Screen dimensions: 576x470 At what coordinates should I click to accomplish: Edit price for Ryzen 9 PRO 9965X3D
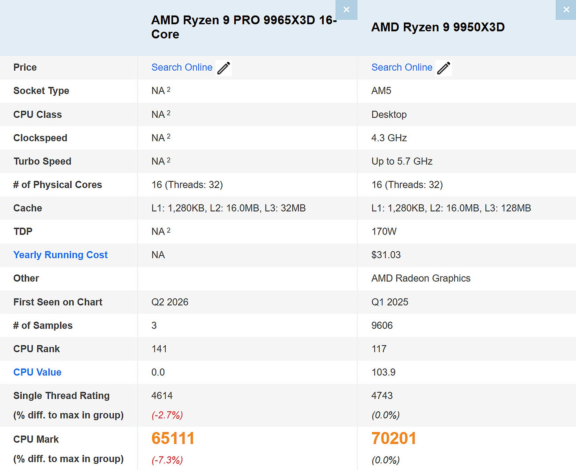tap(224, 68)
